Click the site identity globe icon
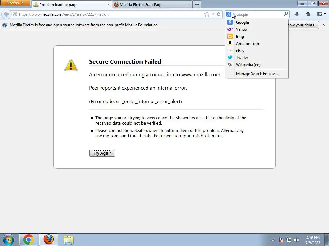Viewport: 329px width, 246px height. pyautogui.click(x=15, y=14)
